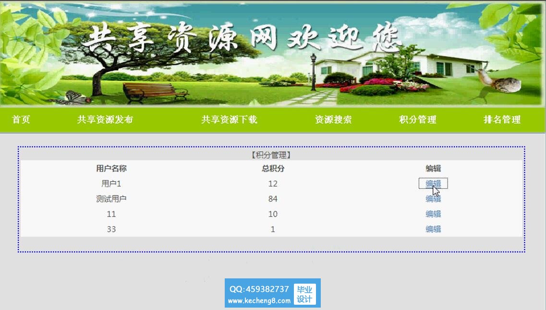The image size is (546, 310).
Task: Open the 排名管理 menu item
Action: coord(502,120)
